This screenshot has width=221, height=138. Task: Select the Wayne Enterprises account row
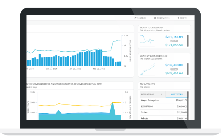click(164, 100)
